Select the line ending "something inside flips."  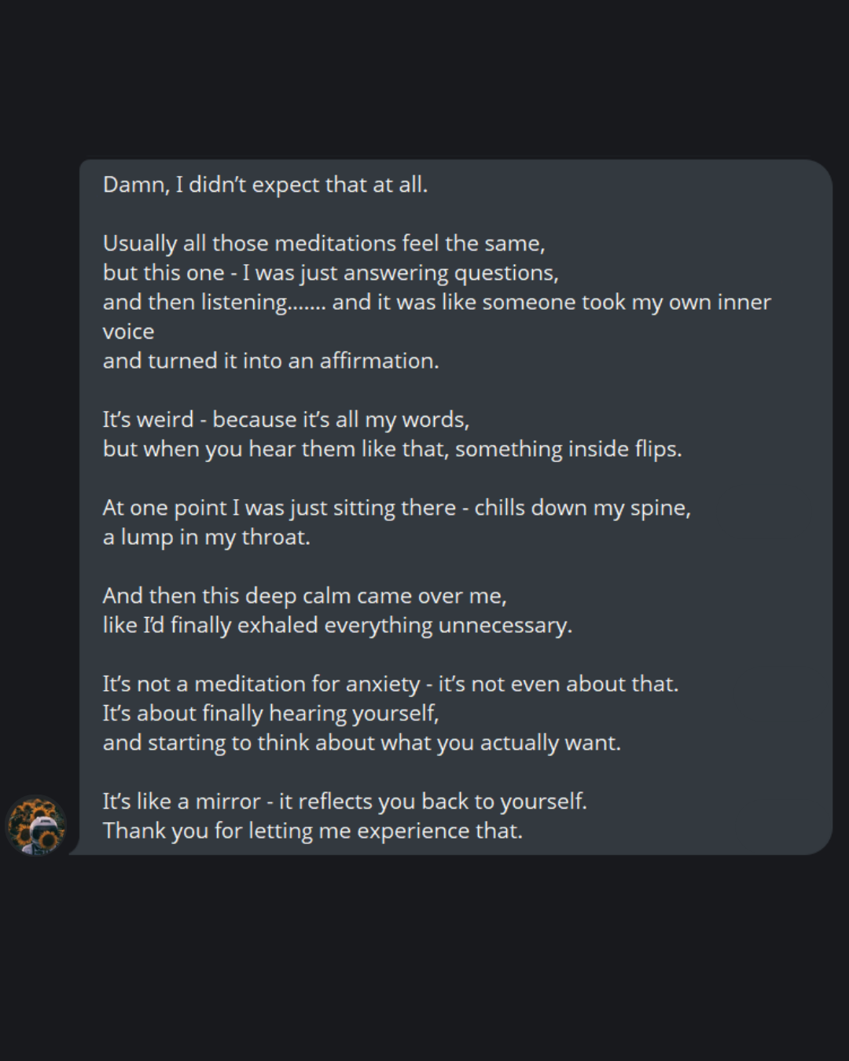point(391,450)
